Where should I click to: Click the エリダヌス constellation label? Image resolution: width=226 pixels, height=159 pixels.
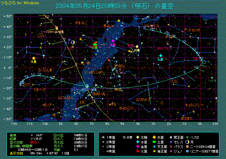pyautogui.click(x=143, y=99)
